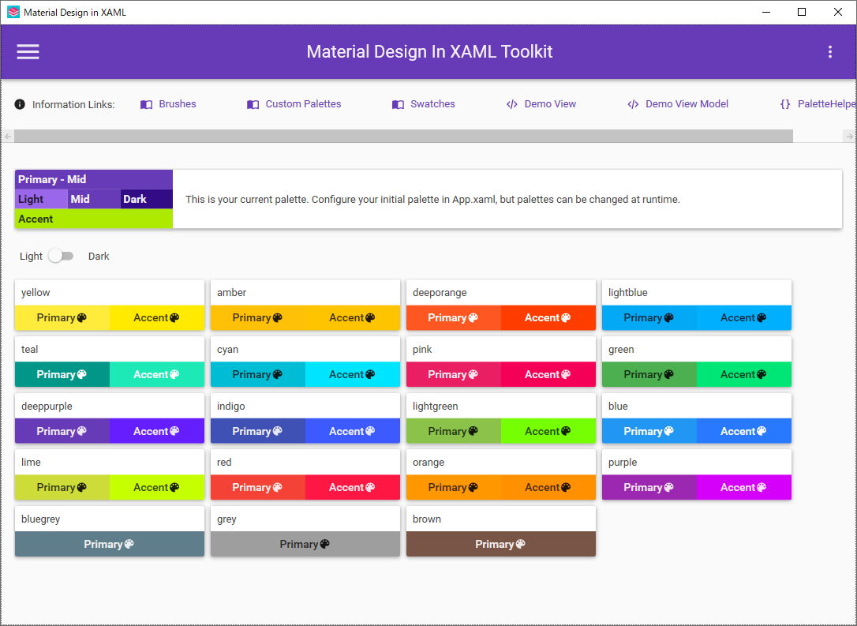Select blue Accent button
The width and height of the screenshot is (857, 626).
point(744,431)
